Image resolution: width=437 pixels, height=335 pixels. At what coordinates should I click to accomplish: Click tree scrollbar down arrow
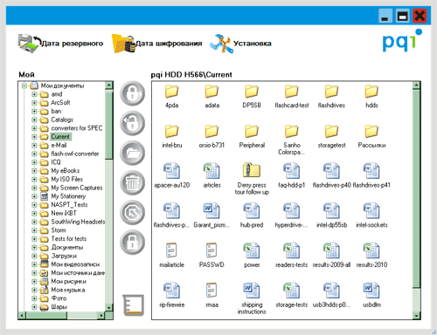(108, 307)
